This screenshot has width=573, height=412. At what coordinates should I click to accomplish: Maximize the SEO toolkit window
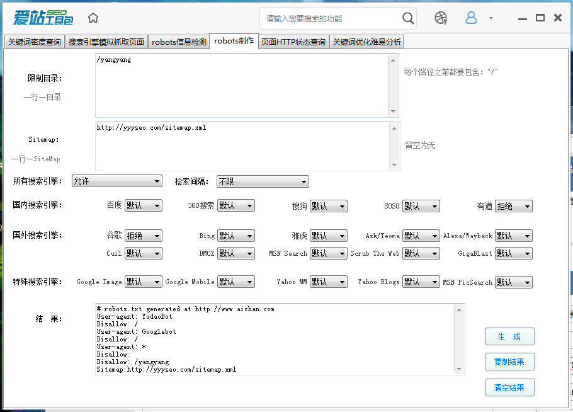(x=540, y=18)
